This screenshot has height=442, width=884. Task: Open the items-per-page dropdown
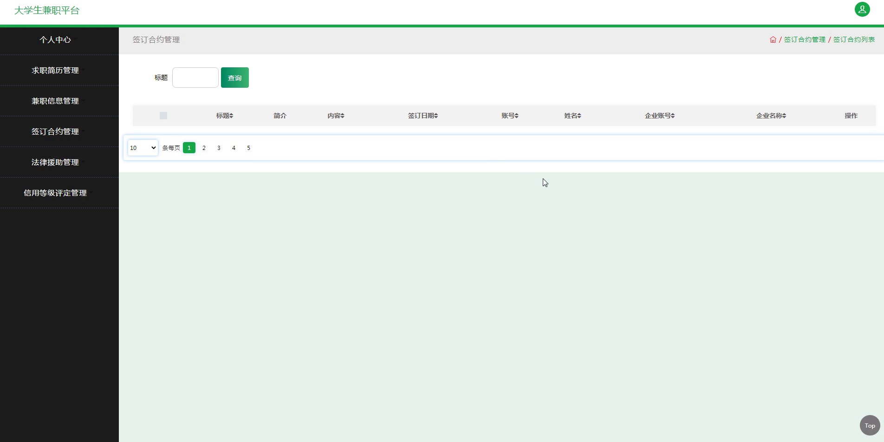142,147
